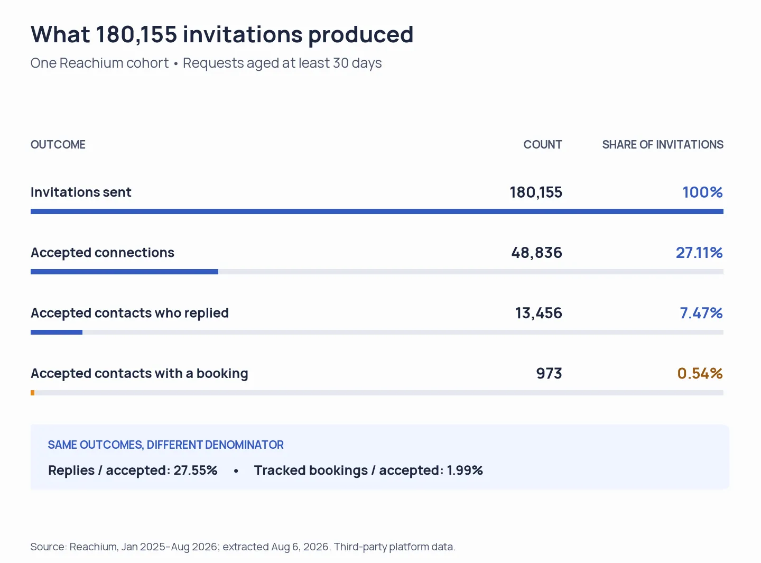Click the 27.11% share value
This screenshot has width=761, height=563.
699,253
